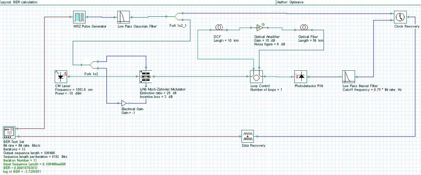Image resolution: width=421 pixels, height=175 pixels.
Task: Click 'Number of loops = 1' parameter
Action: 266,90
